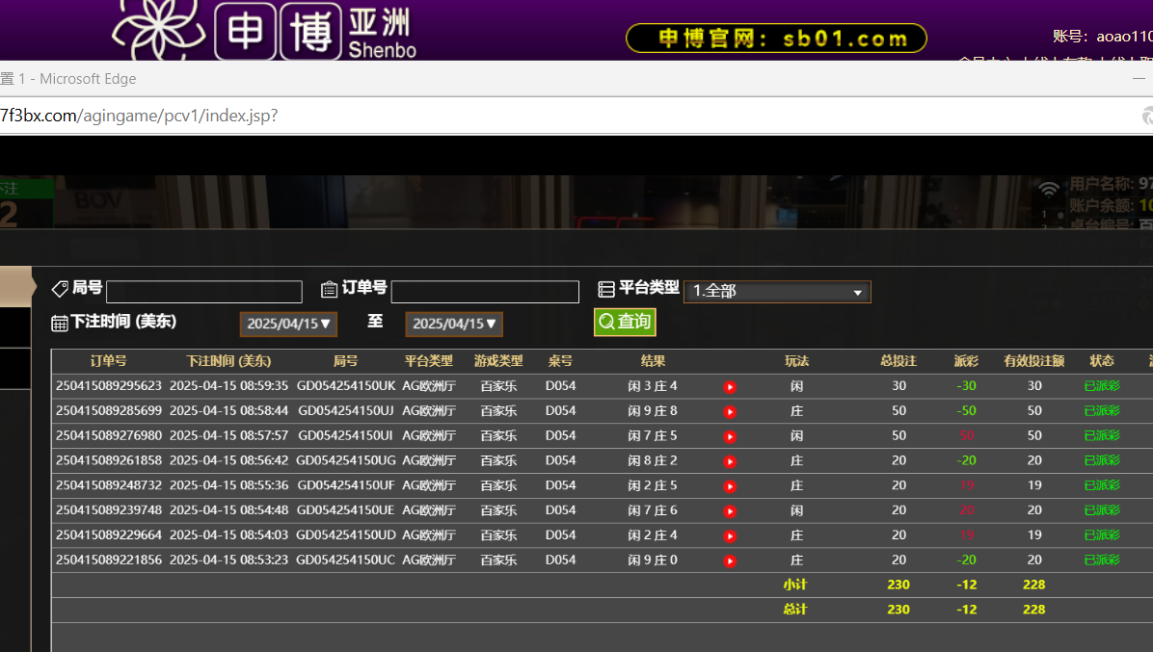The height and width of the screenshot is (652, 1153).
Task: Play video replay for round GD054254150UD
Action: [730, 536]
